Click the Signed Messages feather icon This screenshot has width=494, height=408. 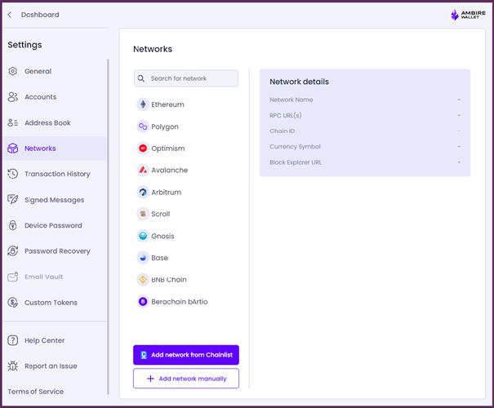(12, 200)
